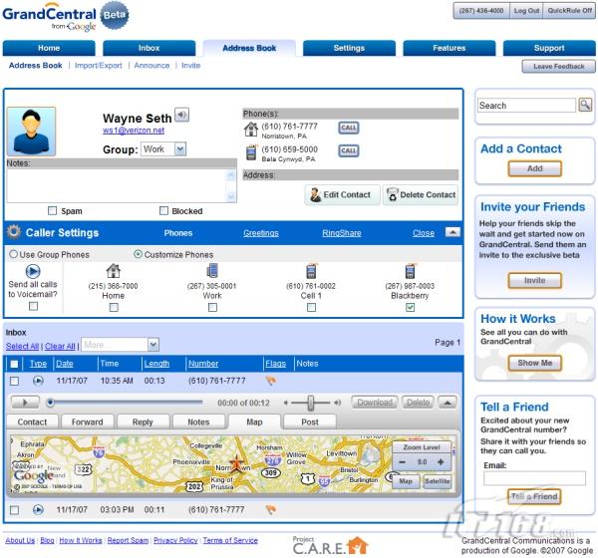Open the Support navigation tab
This screenshot has height=558, width=598.
pyautogui.click(x=549, y=48)
